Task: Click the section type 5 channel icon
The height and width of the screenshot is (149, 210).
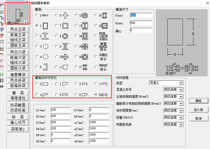Action: click(46, 67)
